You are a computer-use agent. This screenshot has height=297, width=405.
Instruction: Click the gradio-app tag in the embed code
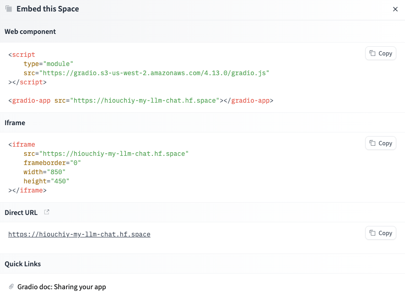(31, 100)
